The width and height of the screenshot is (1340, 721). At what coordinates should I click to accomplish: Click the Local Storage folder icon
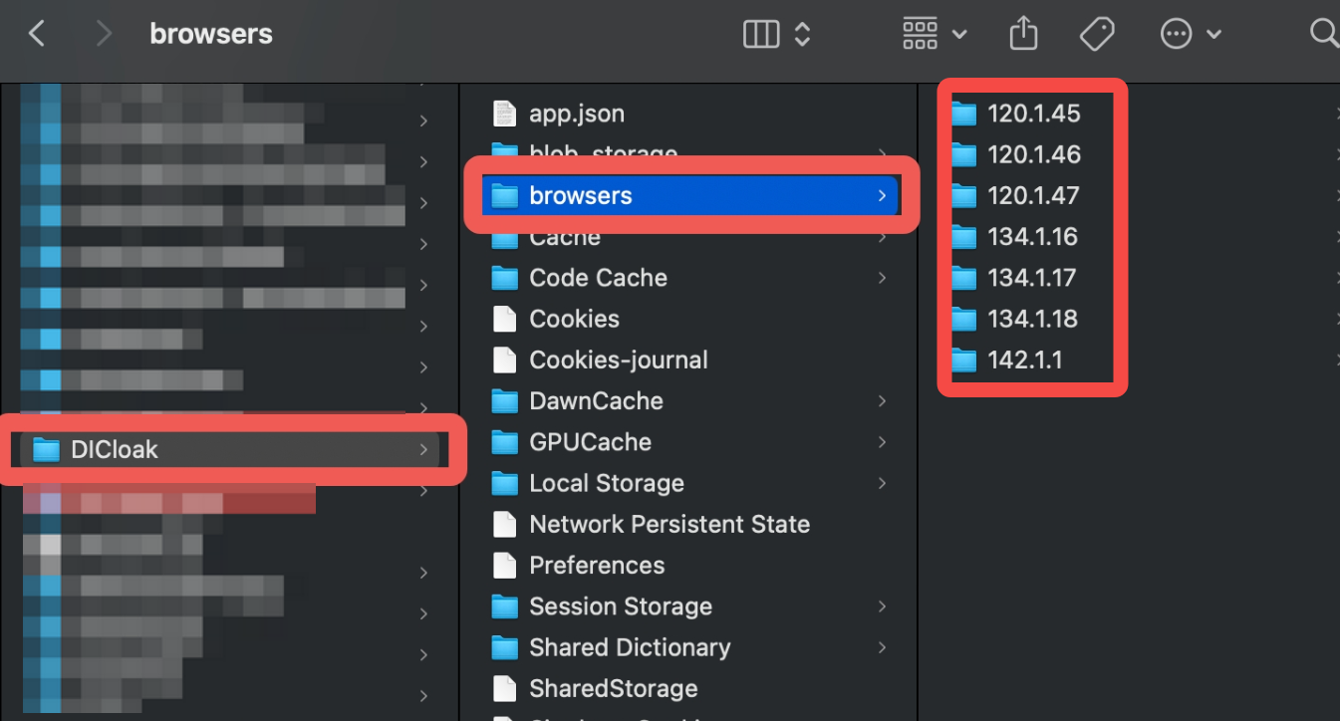[x=505, y=484]
